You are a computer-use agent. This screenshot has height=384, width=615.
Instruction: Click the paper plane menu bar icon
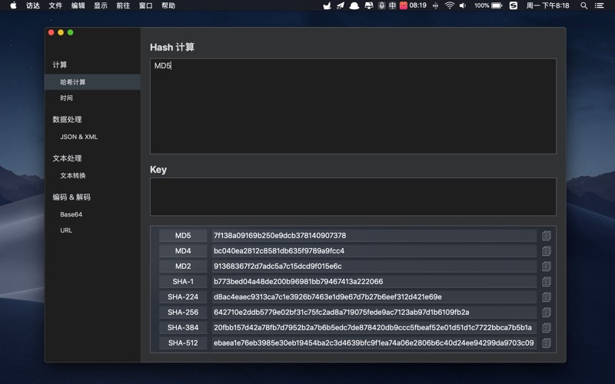340,5
